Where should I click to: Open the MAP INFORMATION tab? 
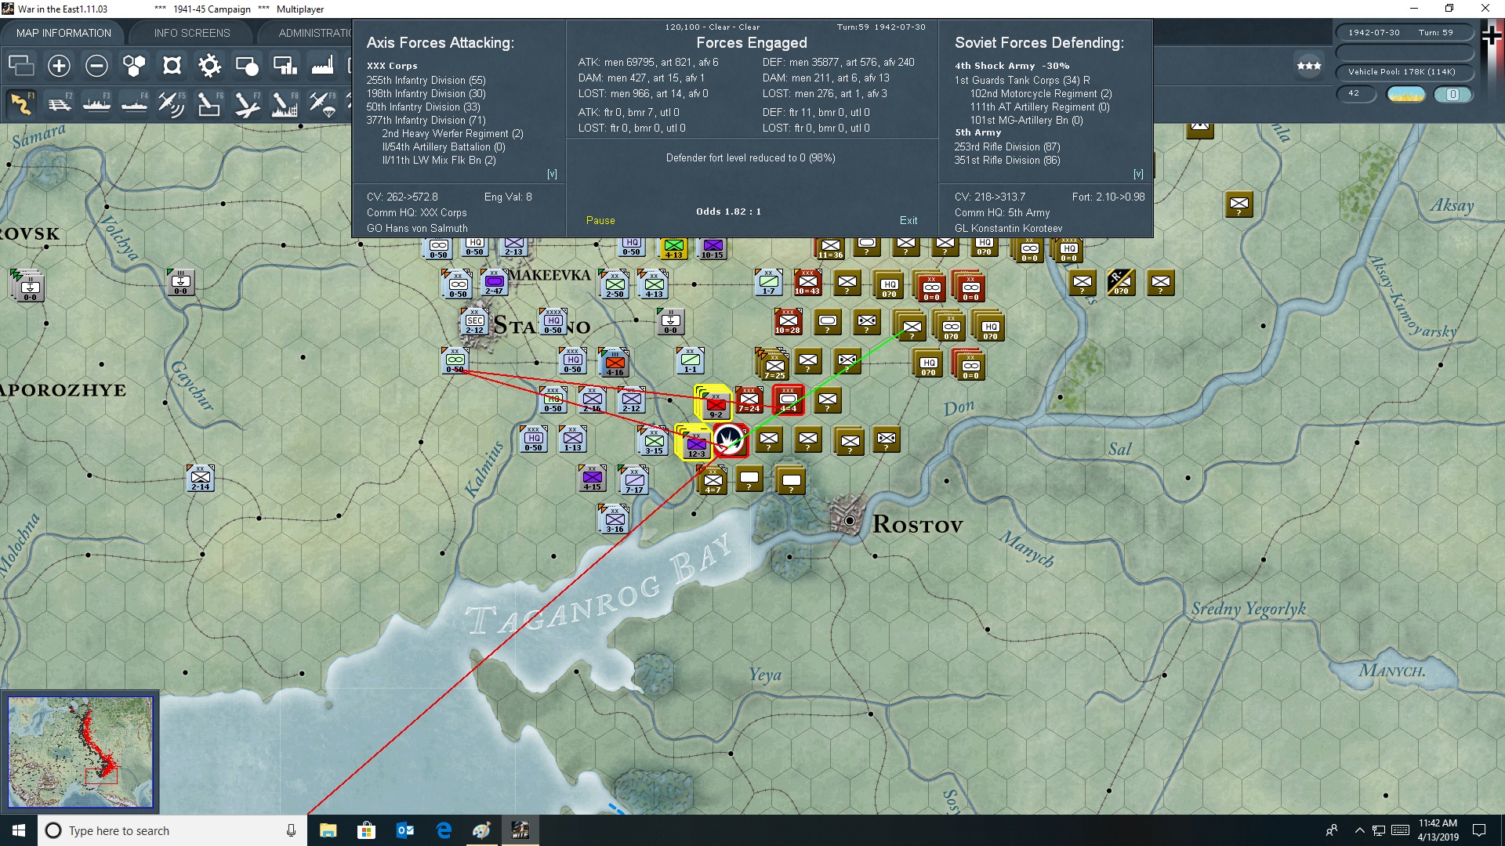[x=63, y=33]
